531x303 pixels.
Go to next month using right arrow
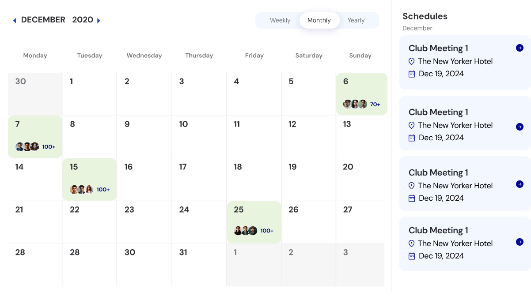[99, 20]
